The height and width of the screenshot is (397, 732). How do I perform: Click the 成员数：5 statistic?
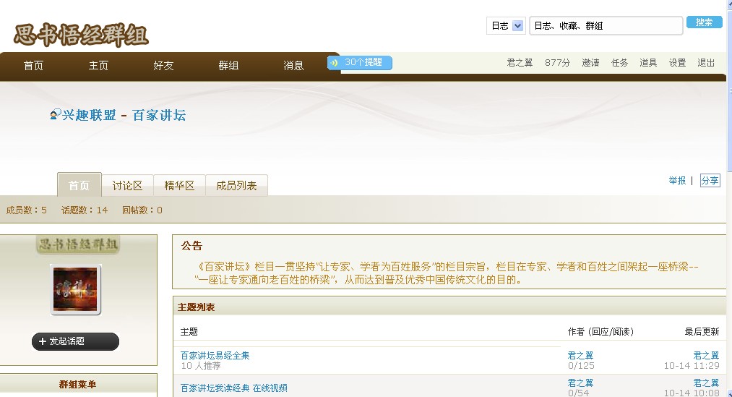click(x=27, y=210)
